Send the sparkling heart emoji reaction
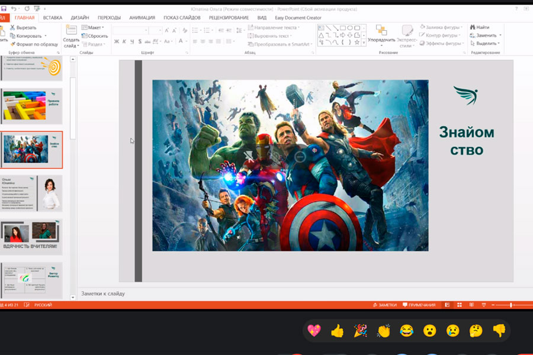 (x=314, y=331)
